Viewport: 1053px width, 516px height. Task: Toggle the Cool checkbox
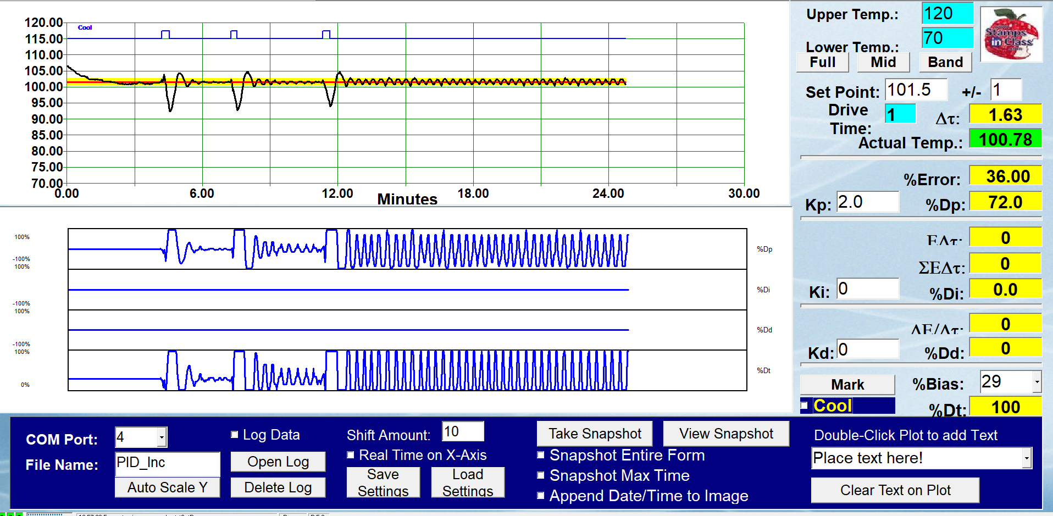coord(805,406)
